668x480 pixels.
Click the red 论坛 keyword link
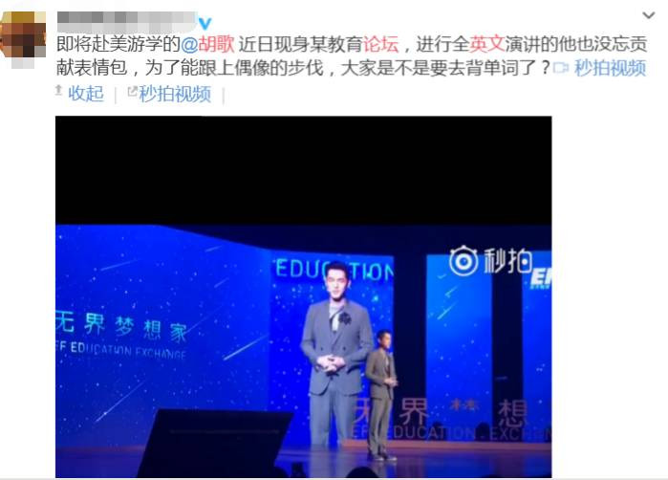point(381,44)
